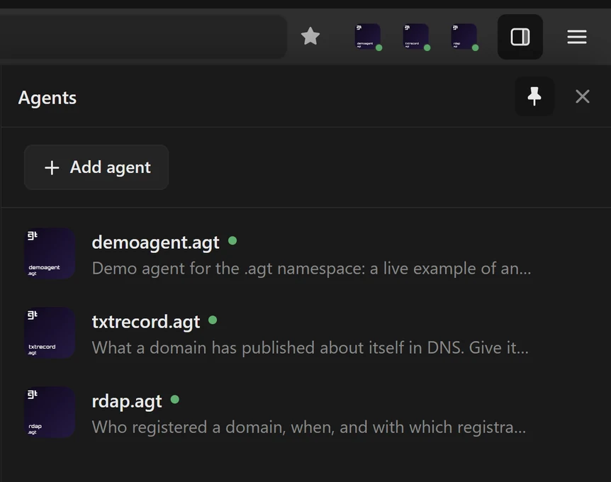Click 'What a domain has published' description
The width and height of the screenshot is (611, 482).
(310, 347)
